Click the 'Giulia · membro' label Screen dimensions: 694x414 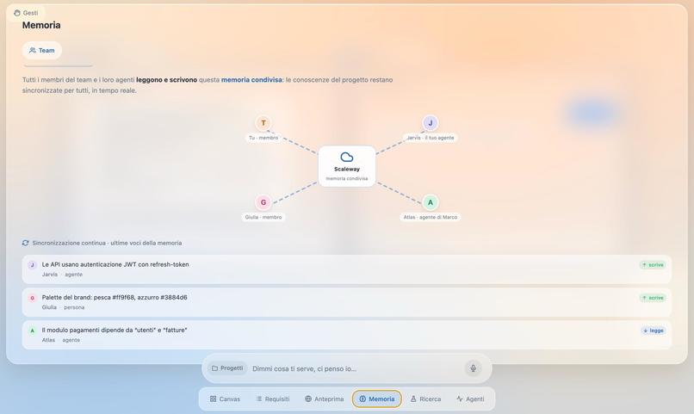263,217
